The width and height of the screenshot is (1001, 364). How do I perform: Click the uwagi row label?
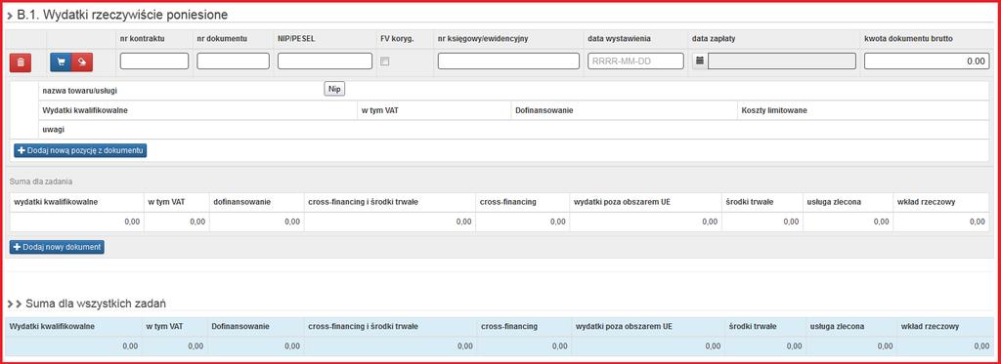tap(54, 130)
